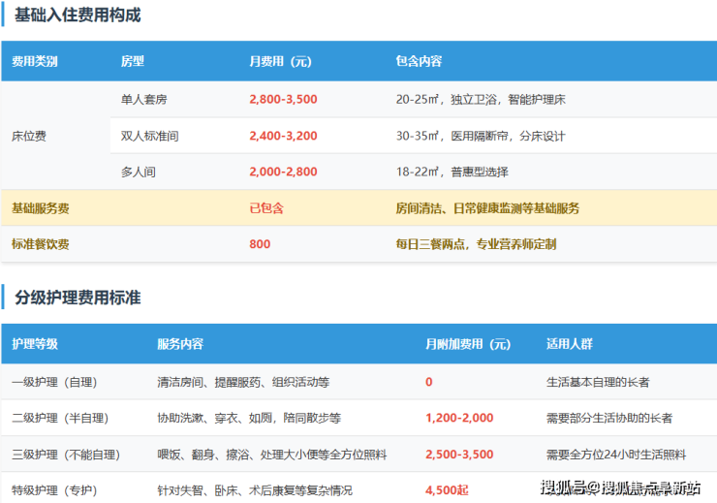Click the 基础入住费用构成 section heading

78,16
